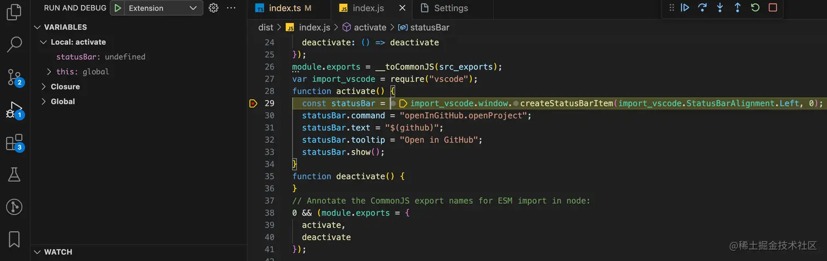Collapse the VARIABLES section

click(x=38, y=27)
